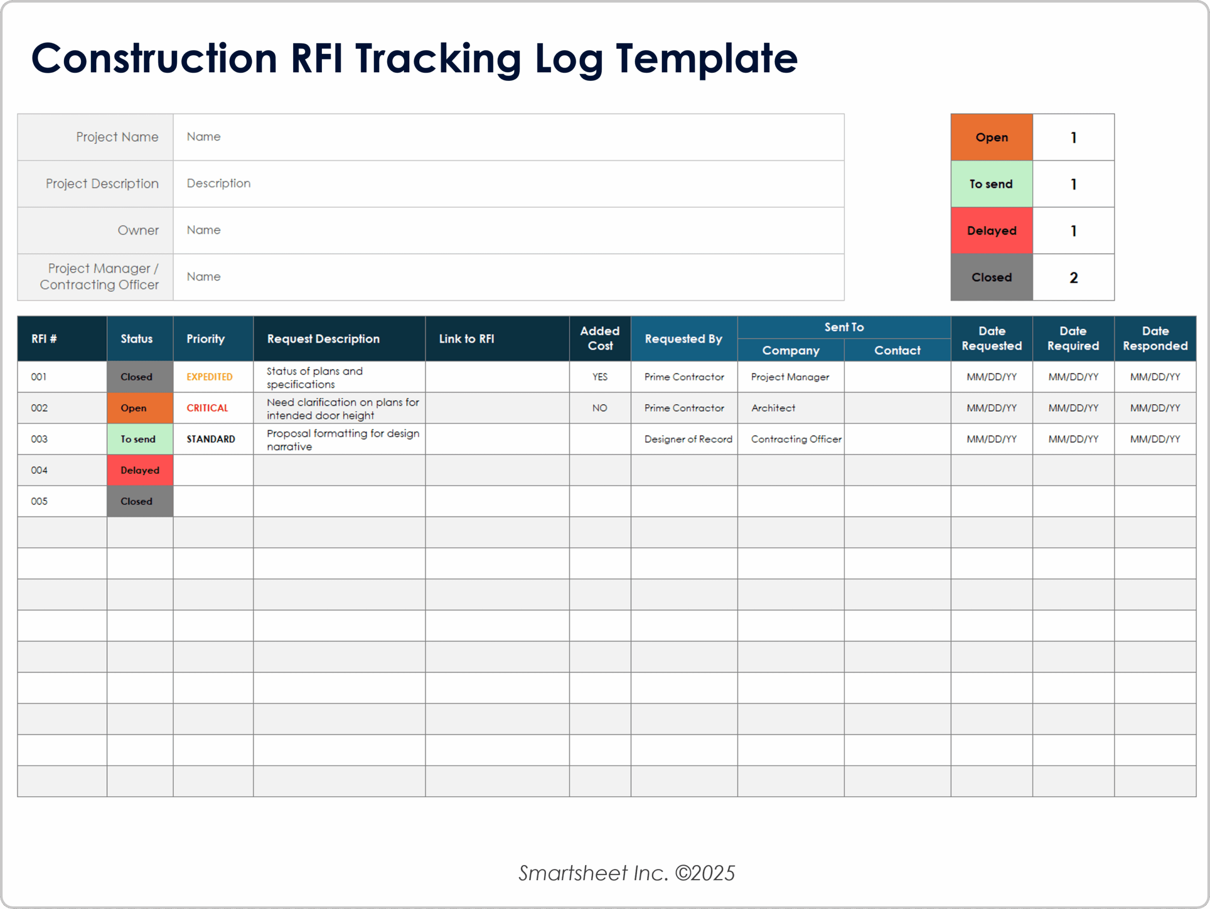1210x909 pixels.
Task: Select the CRITICAL priority cell
Action: [x=213, y=408]
